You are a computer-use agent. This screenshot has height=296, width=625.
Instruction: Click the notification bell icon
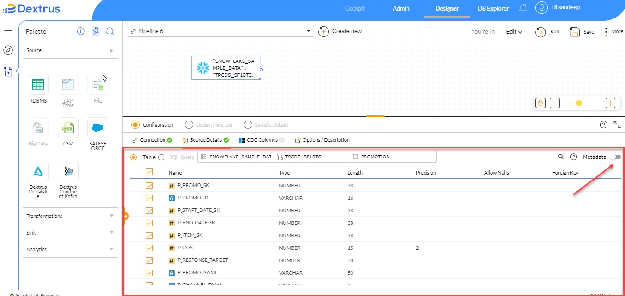pyautogui.click(x=523, y=8)
